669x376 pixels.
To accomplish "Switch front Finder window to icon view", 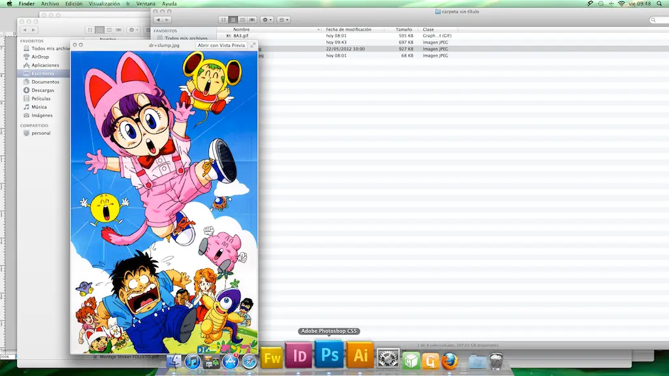I will 223,20.
